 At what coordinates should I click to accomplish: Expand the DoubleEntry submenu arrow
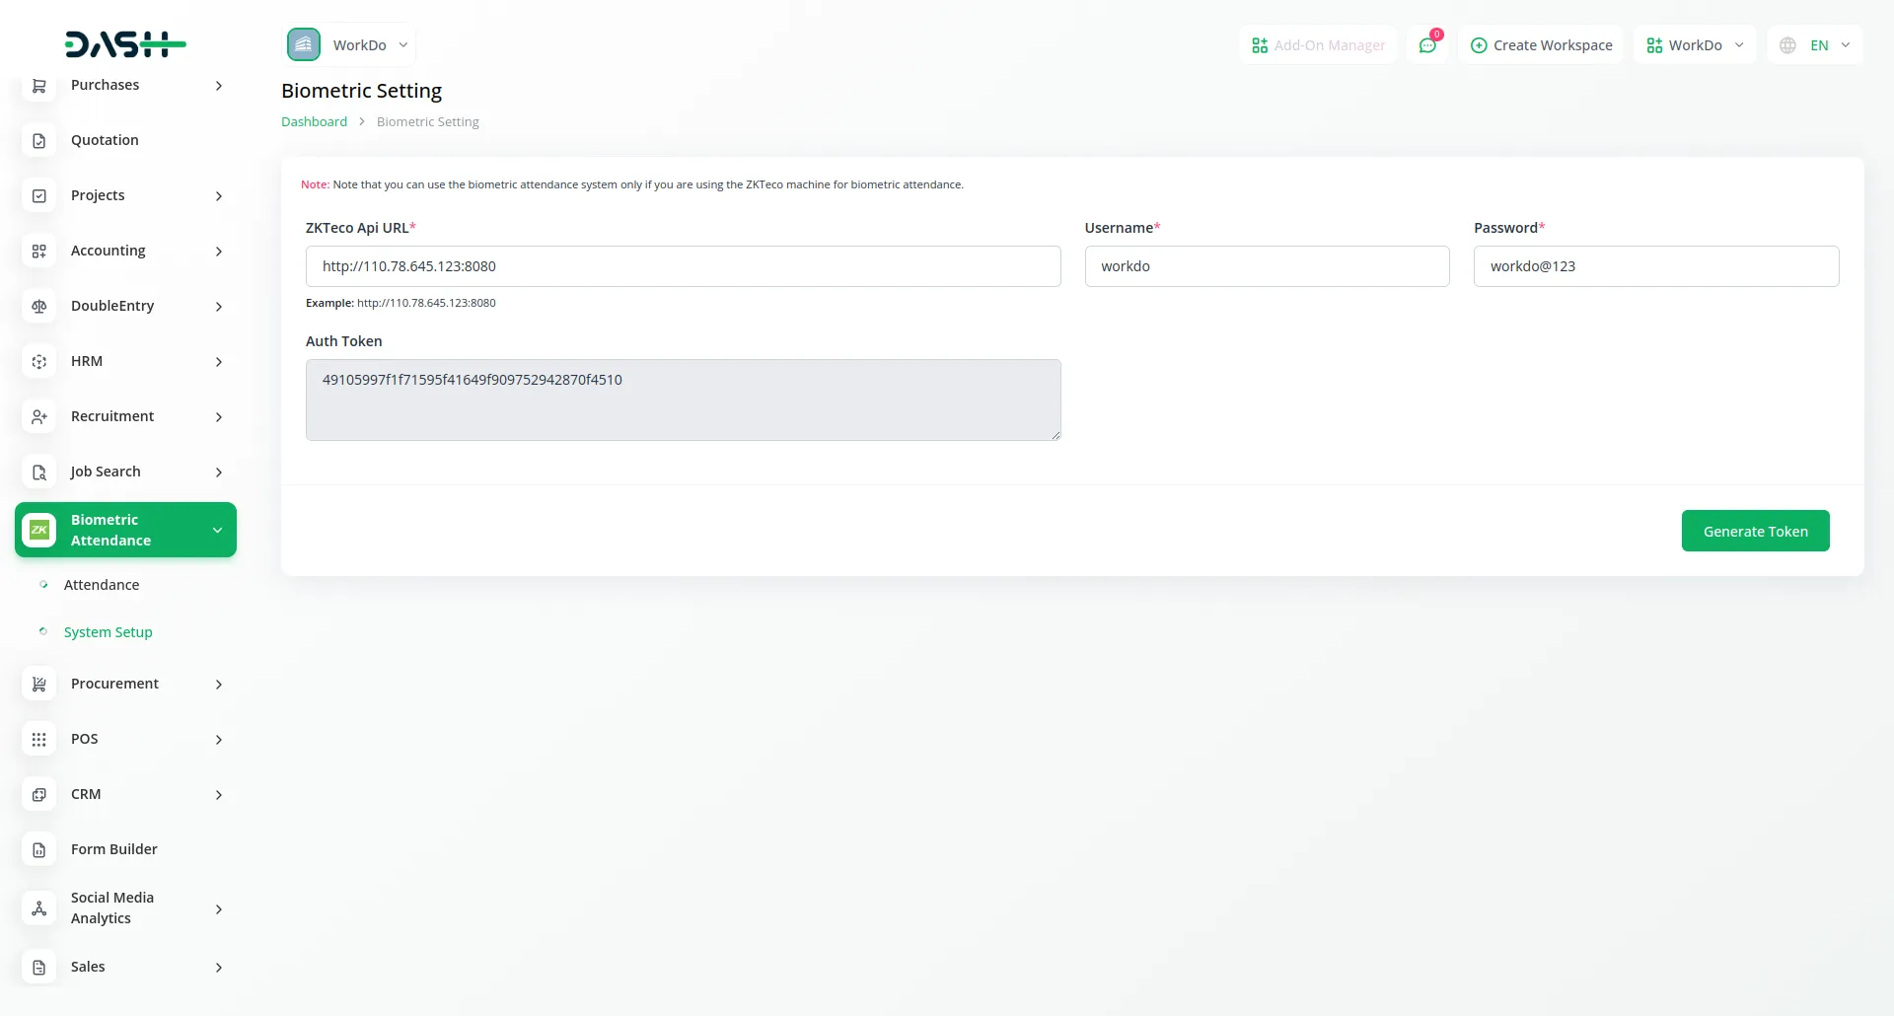tap(219, 307)
